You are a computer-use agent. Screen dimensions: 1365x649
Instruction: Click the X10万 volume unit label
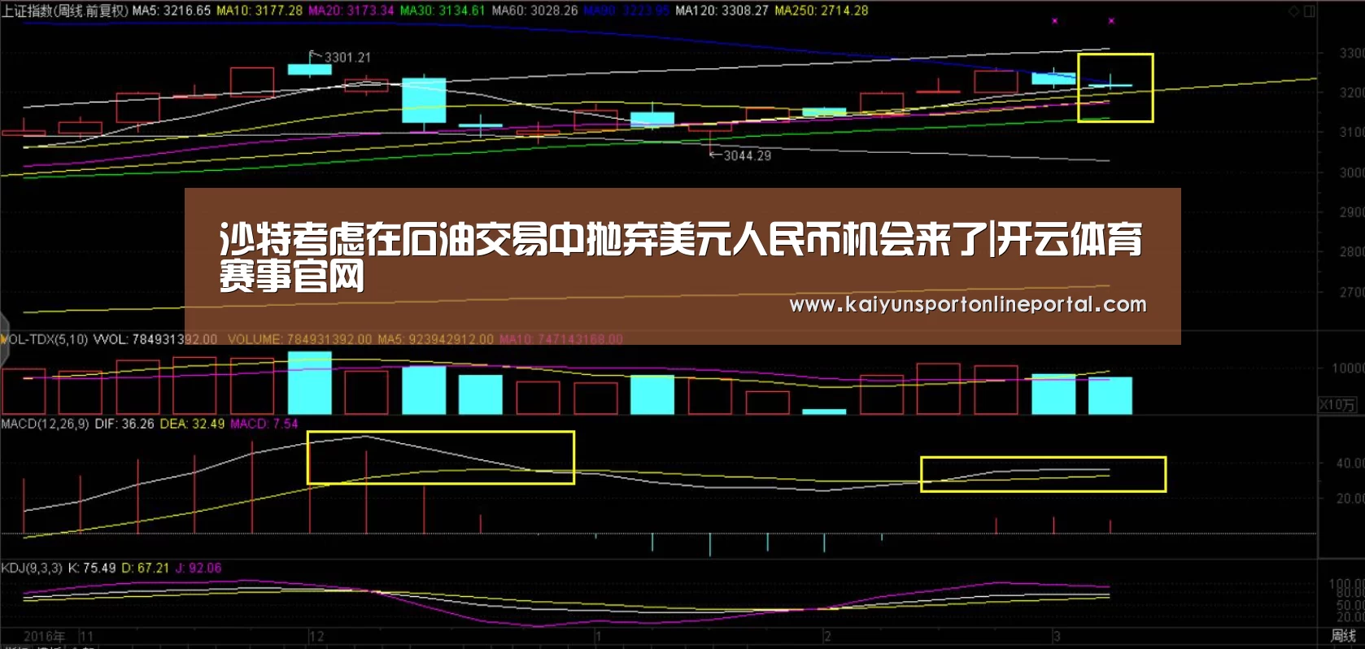(x=1337, y=404)
